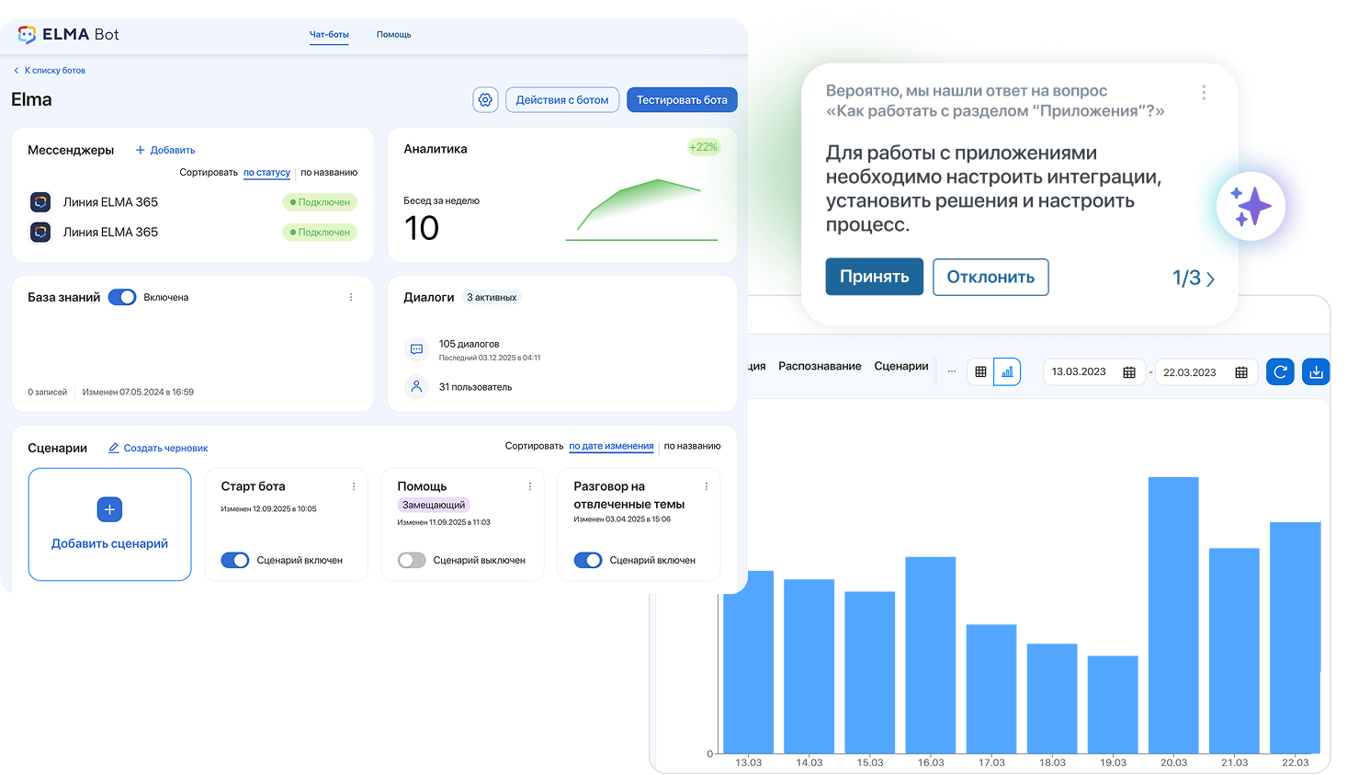Open calendar for end date 22.03.2023

point(1241,372)
